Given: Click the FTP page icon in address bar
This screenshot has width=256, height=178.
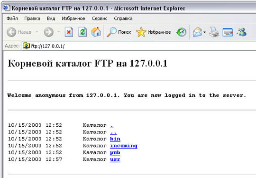Looking at the screenshot, I should coord(26,46).
